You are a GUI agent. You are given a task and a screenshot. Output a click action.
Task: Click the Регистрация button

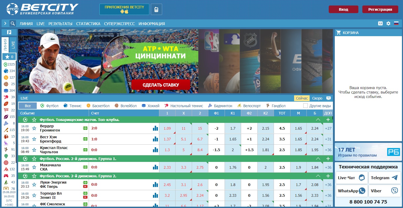[380, 9]
